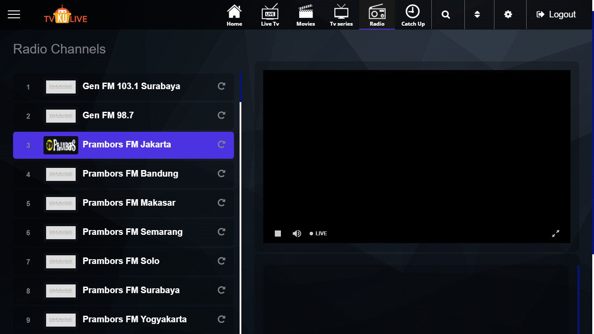Click Gen FM 98.7 placeholder image
Image resolution: width=594 pixels, height=334 pixels.
61,116
